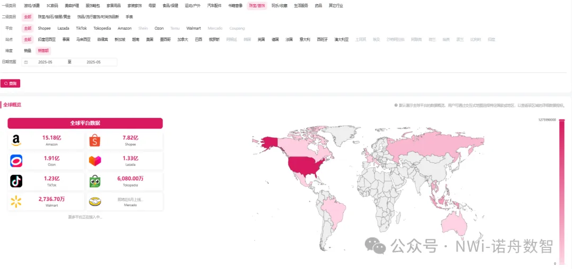This screenshot has height=269, width=572.
Task: Click the Shopee logo icon
Action: coord(95,141)
